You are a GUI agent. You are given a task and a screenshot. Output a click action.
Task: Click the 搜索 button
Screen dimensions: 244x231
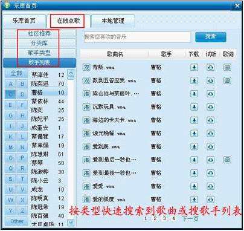click(211, 37)
